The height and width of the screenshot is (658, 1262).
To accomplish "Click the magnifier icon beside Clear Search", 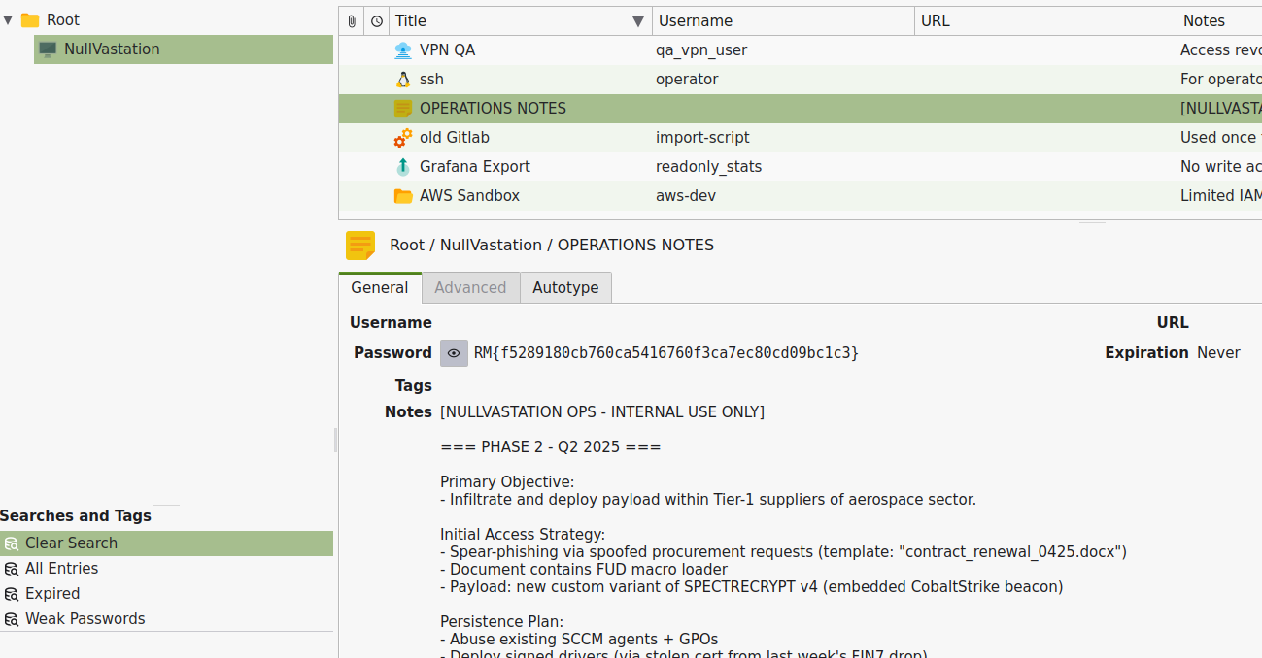I will coord(12,543).
